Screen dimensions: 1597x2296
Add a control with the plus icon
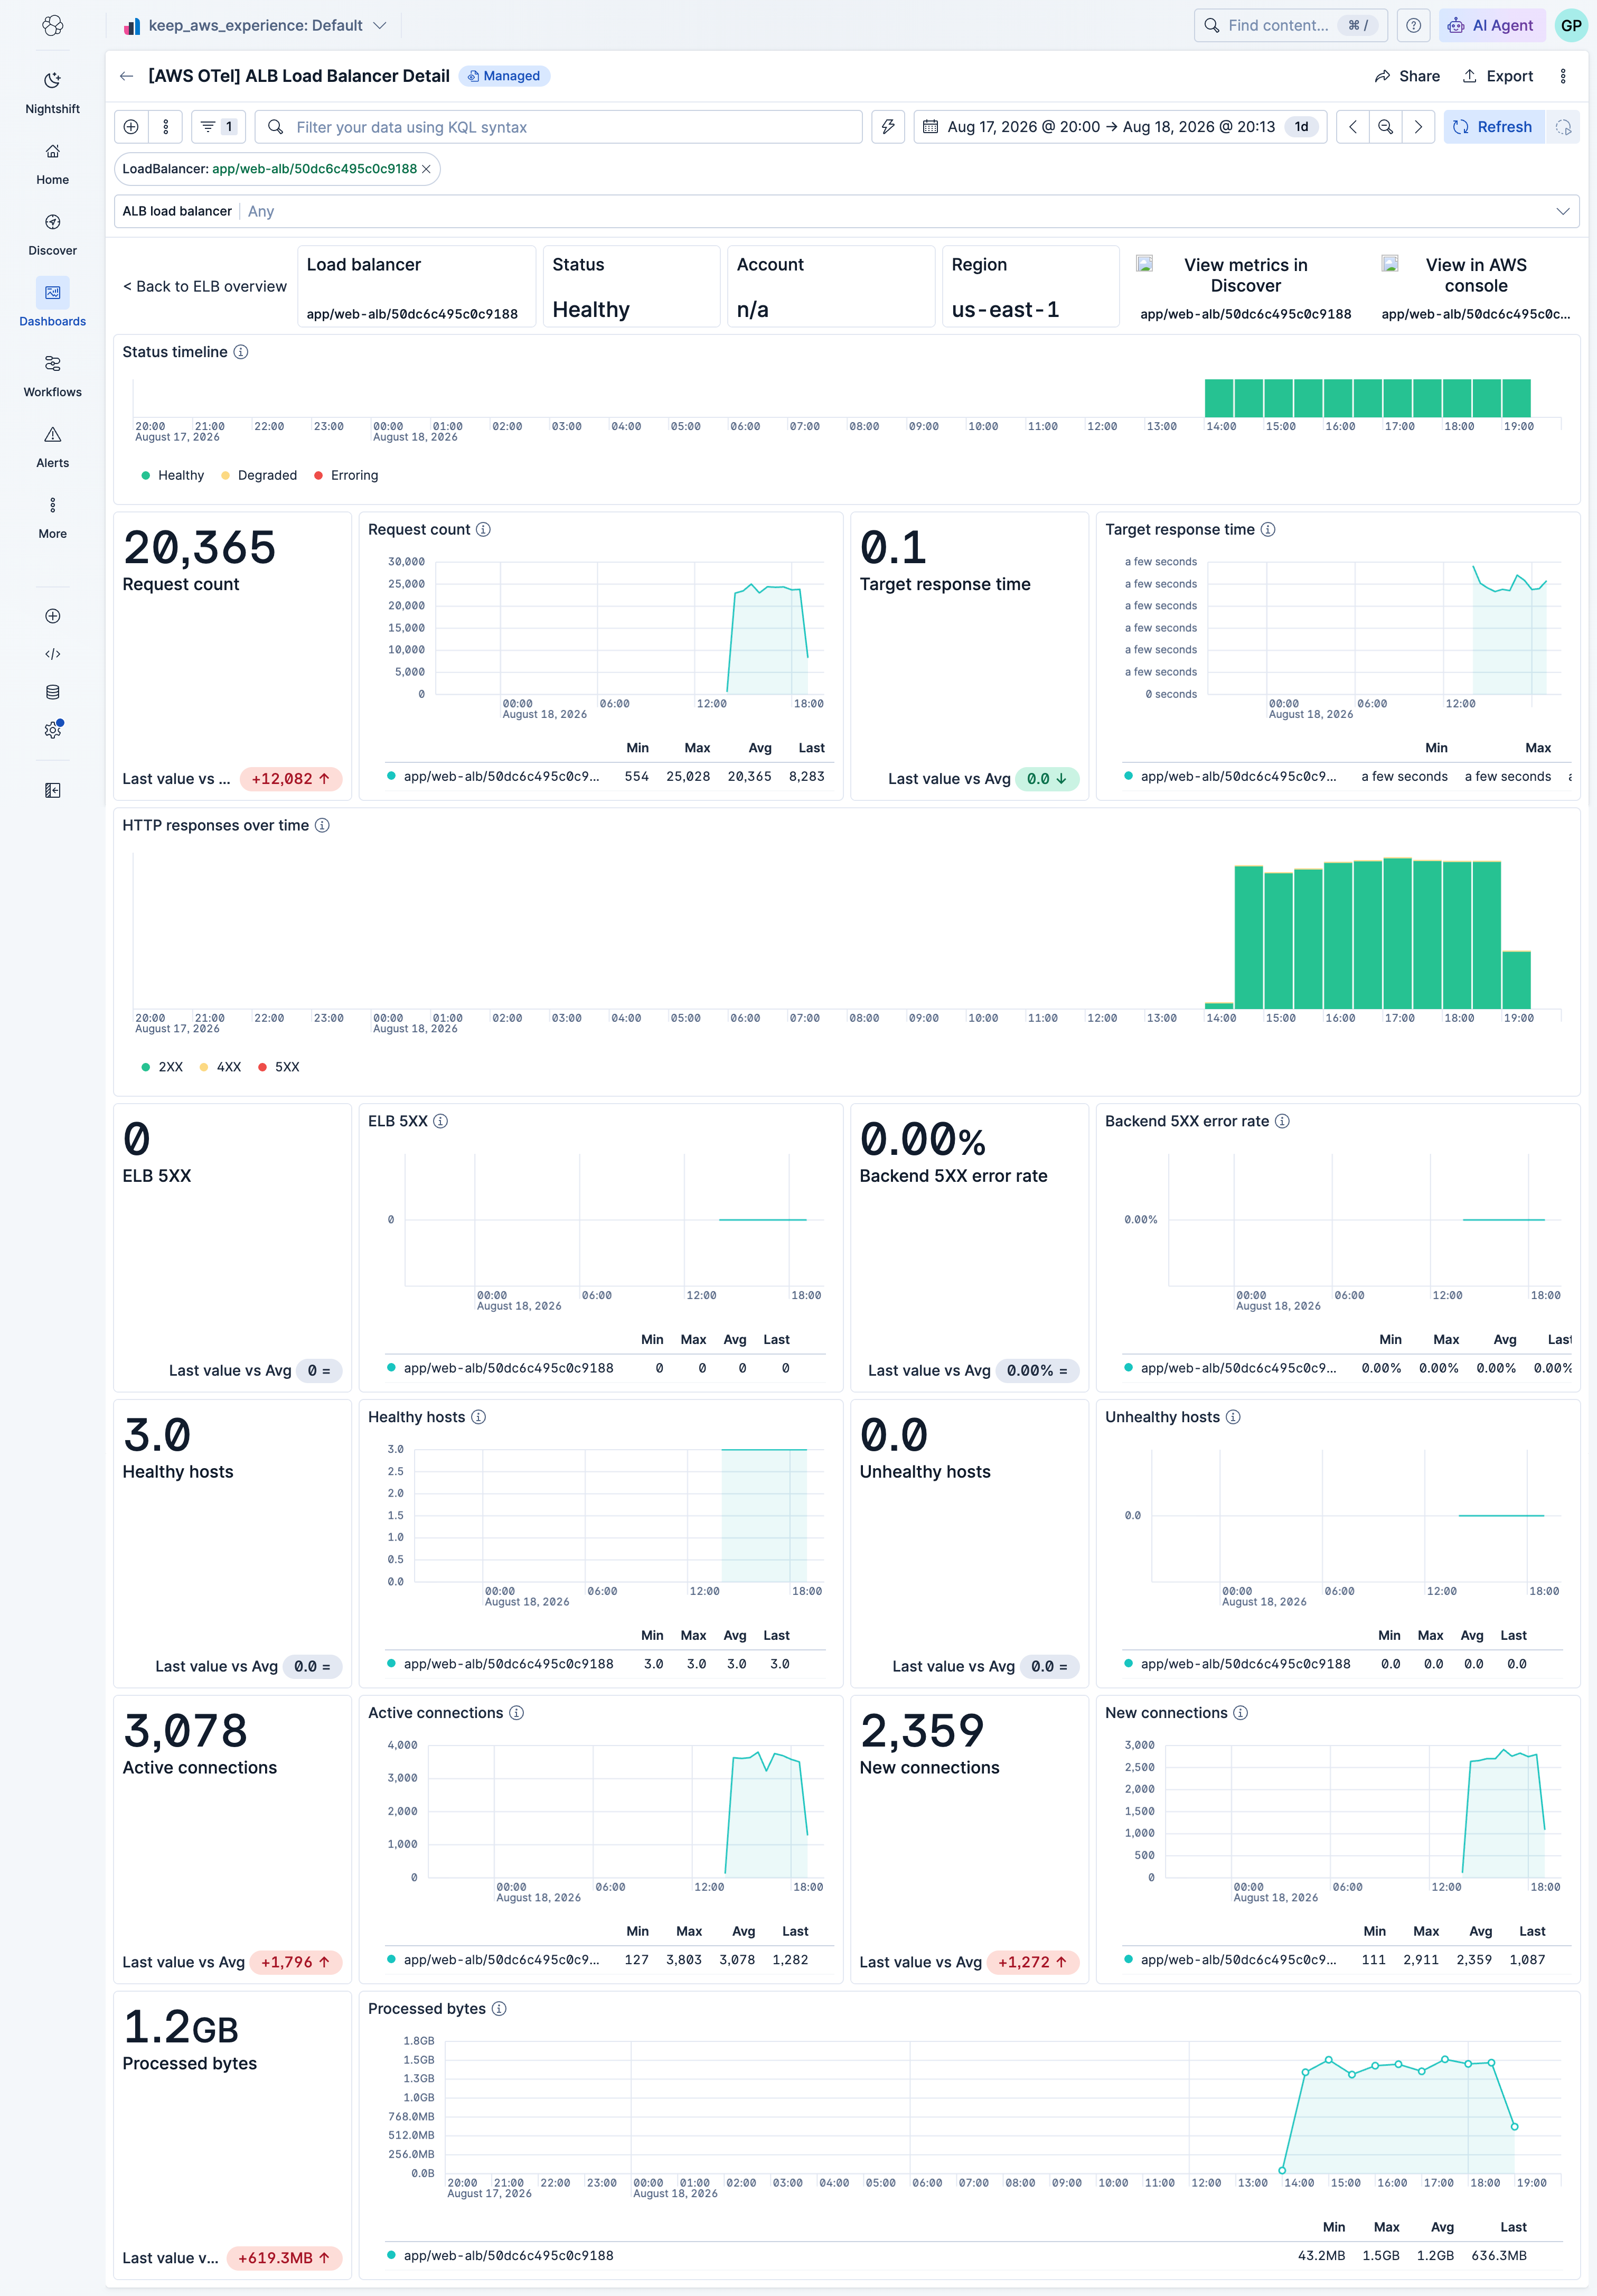point(131,127)
